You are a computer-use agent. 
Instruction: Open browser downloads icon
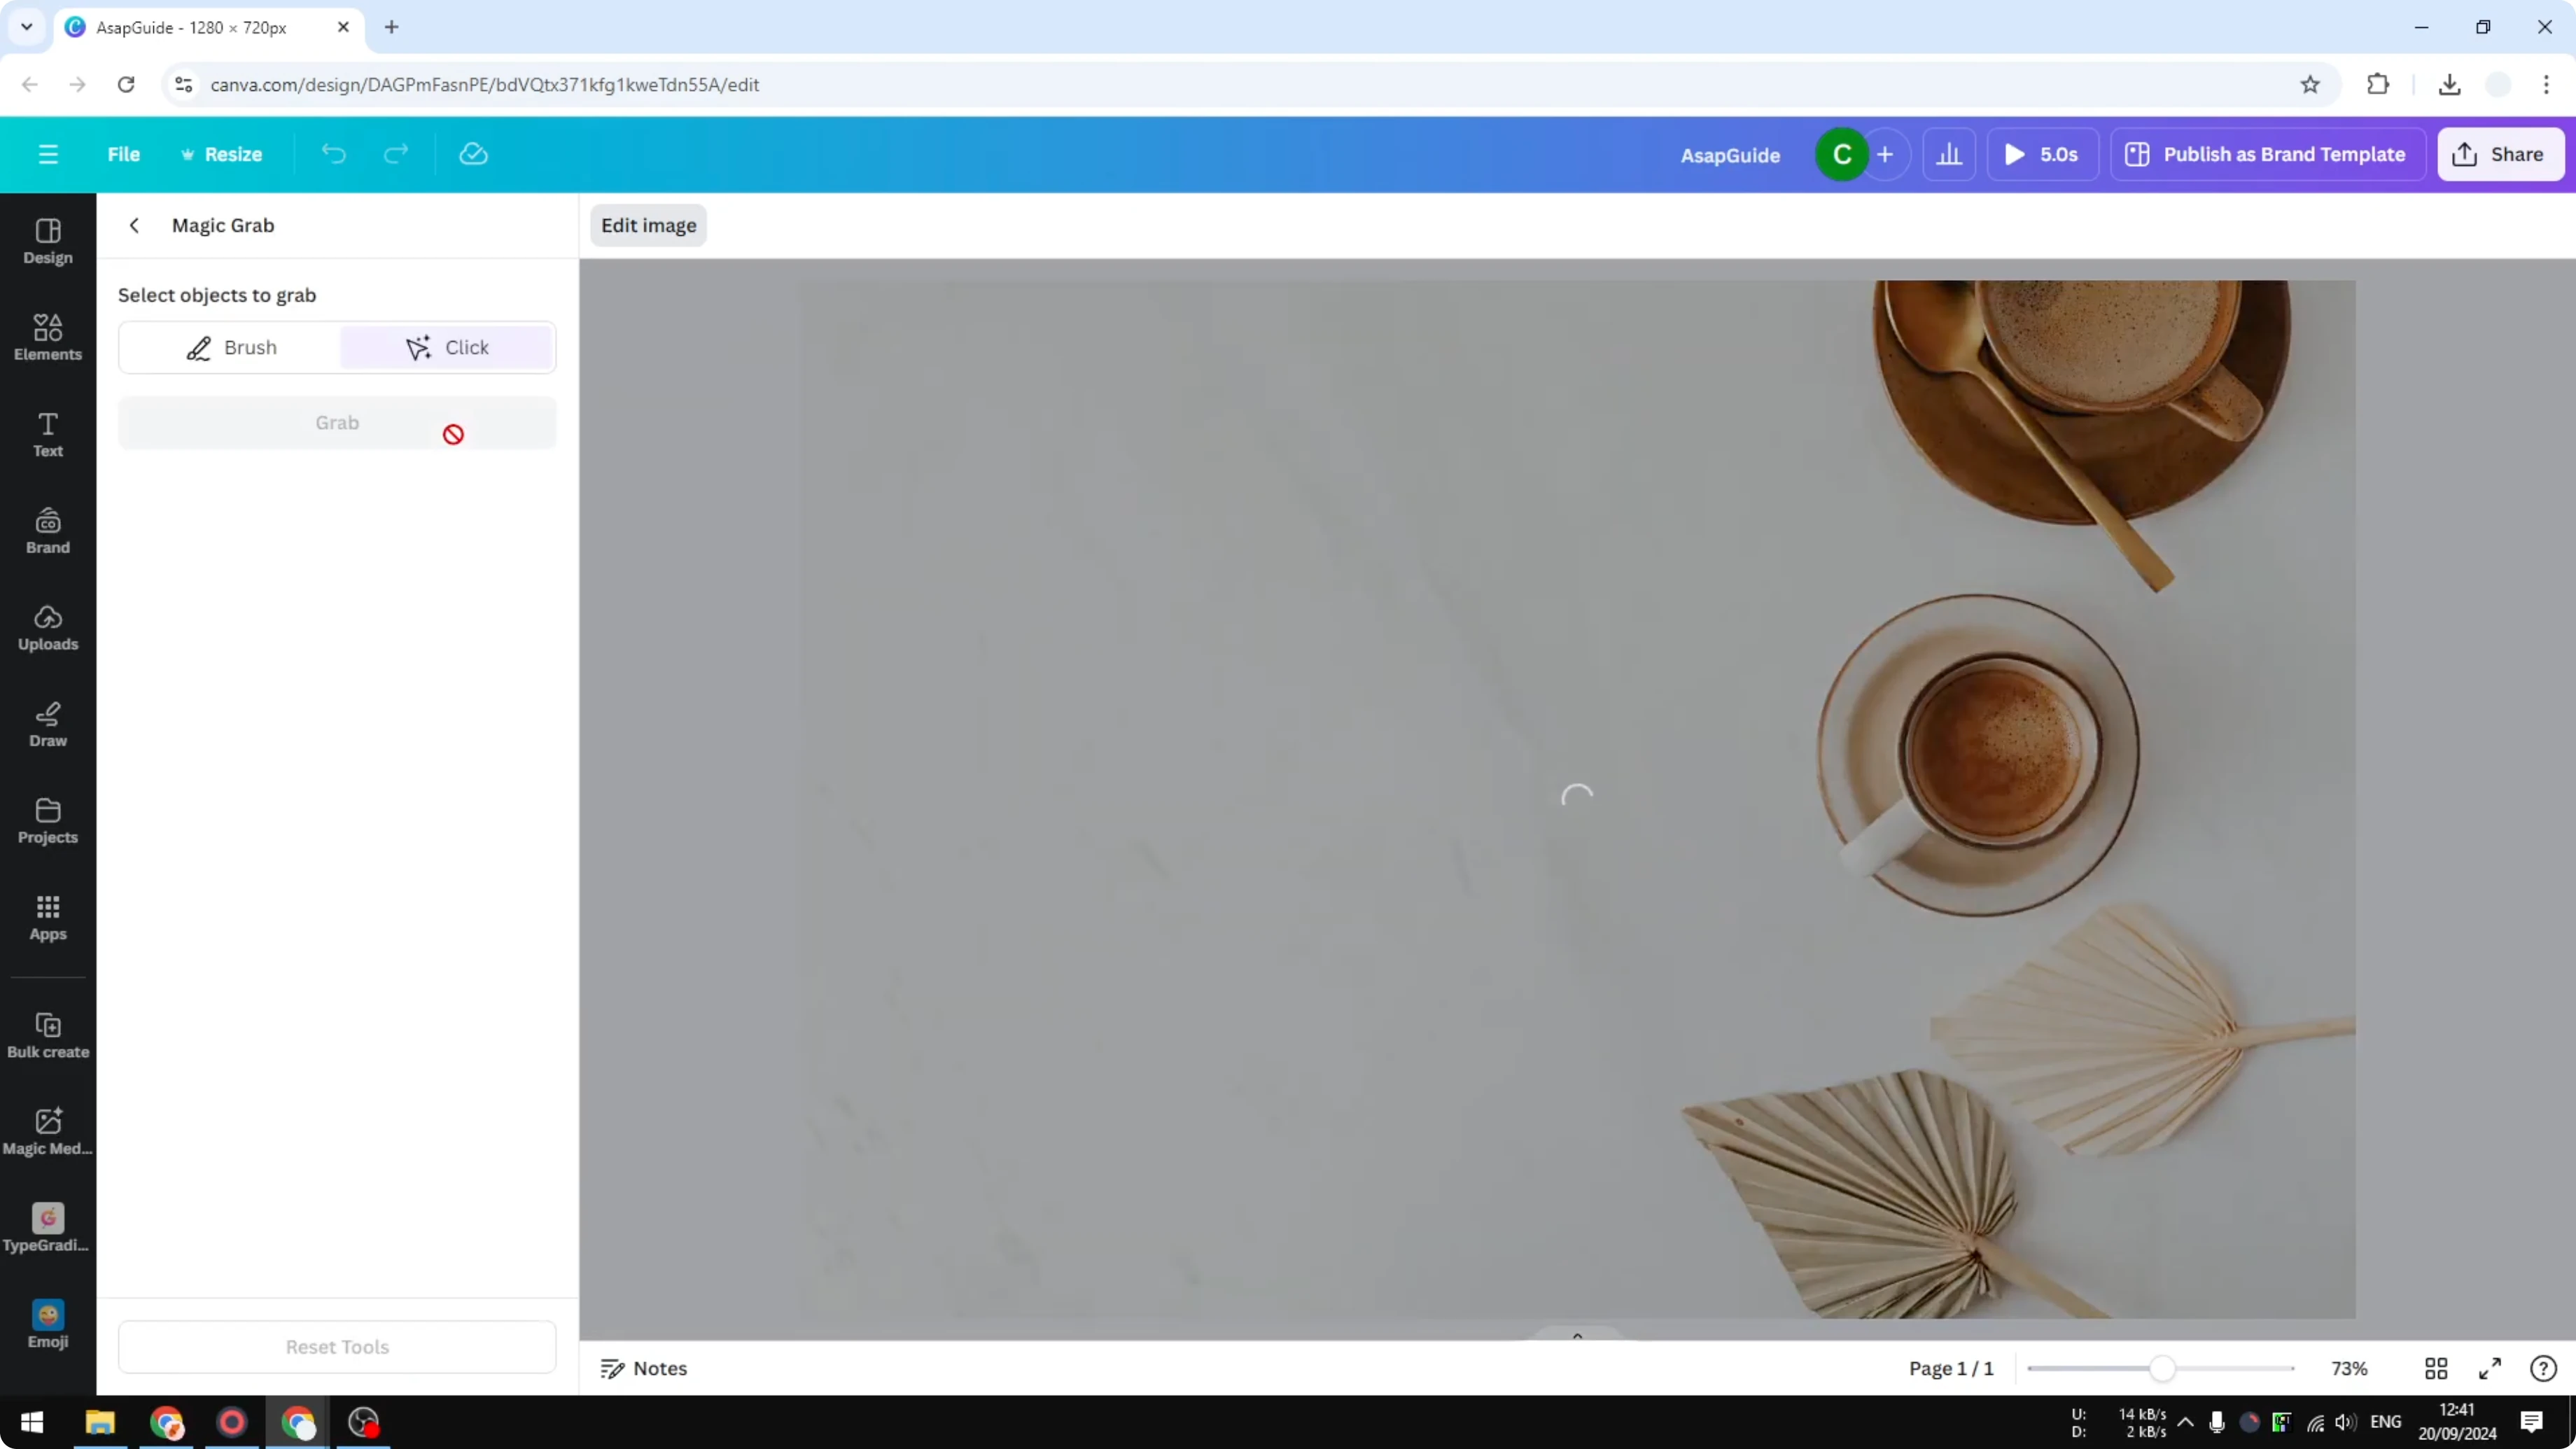(x=2449, y=84)
